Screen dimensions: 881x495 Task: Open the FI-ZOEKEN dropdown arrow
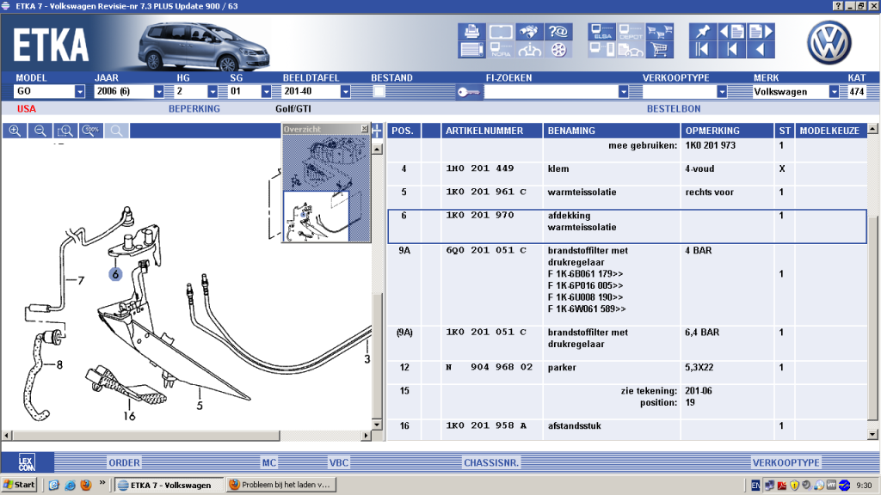point(623,91)
